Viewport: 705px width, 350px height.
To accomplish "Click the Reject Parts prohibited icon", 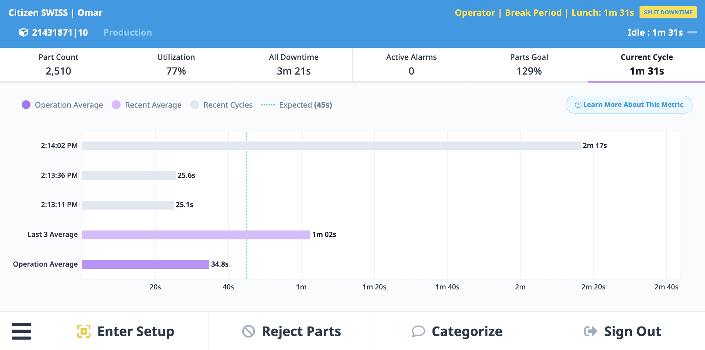I will click(249, 331).
